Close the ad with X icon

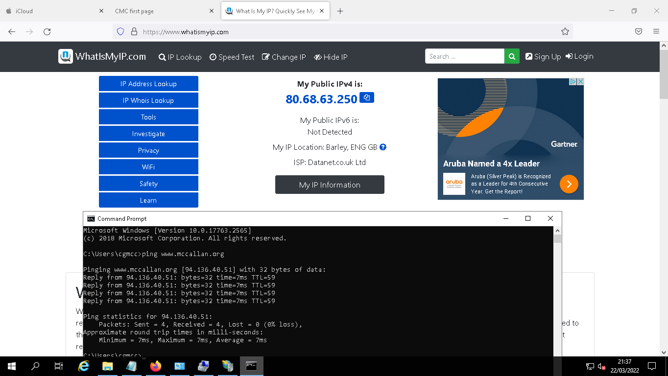click(580, 82)
